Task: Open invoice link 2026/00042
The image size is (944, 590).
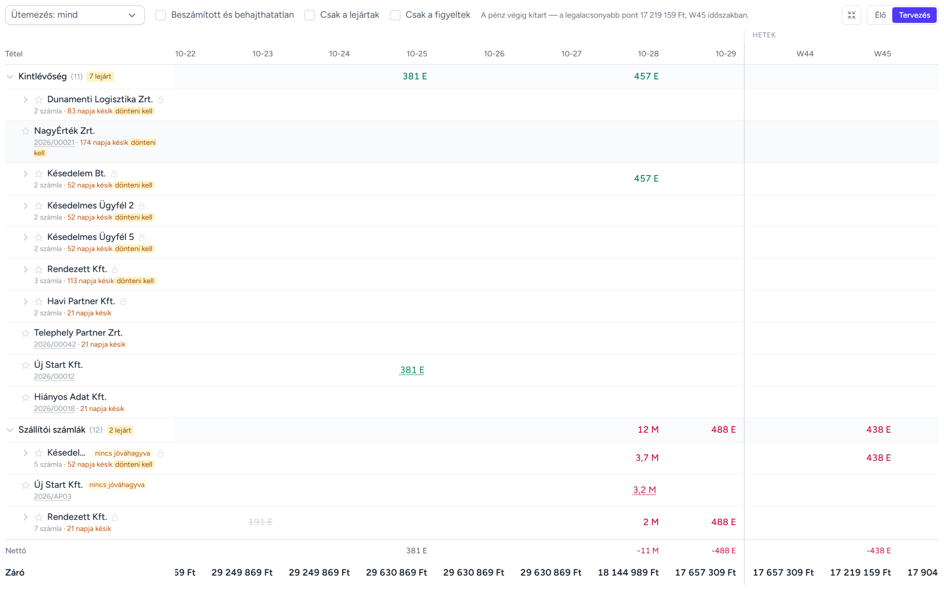Action: point(55,345)
